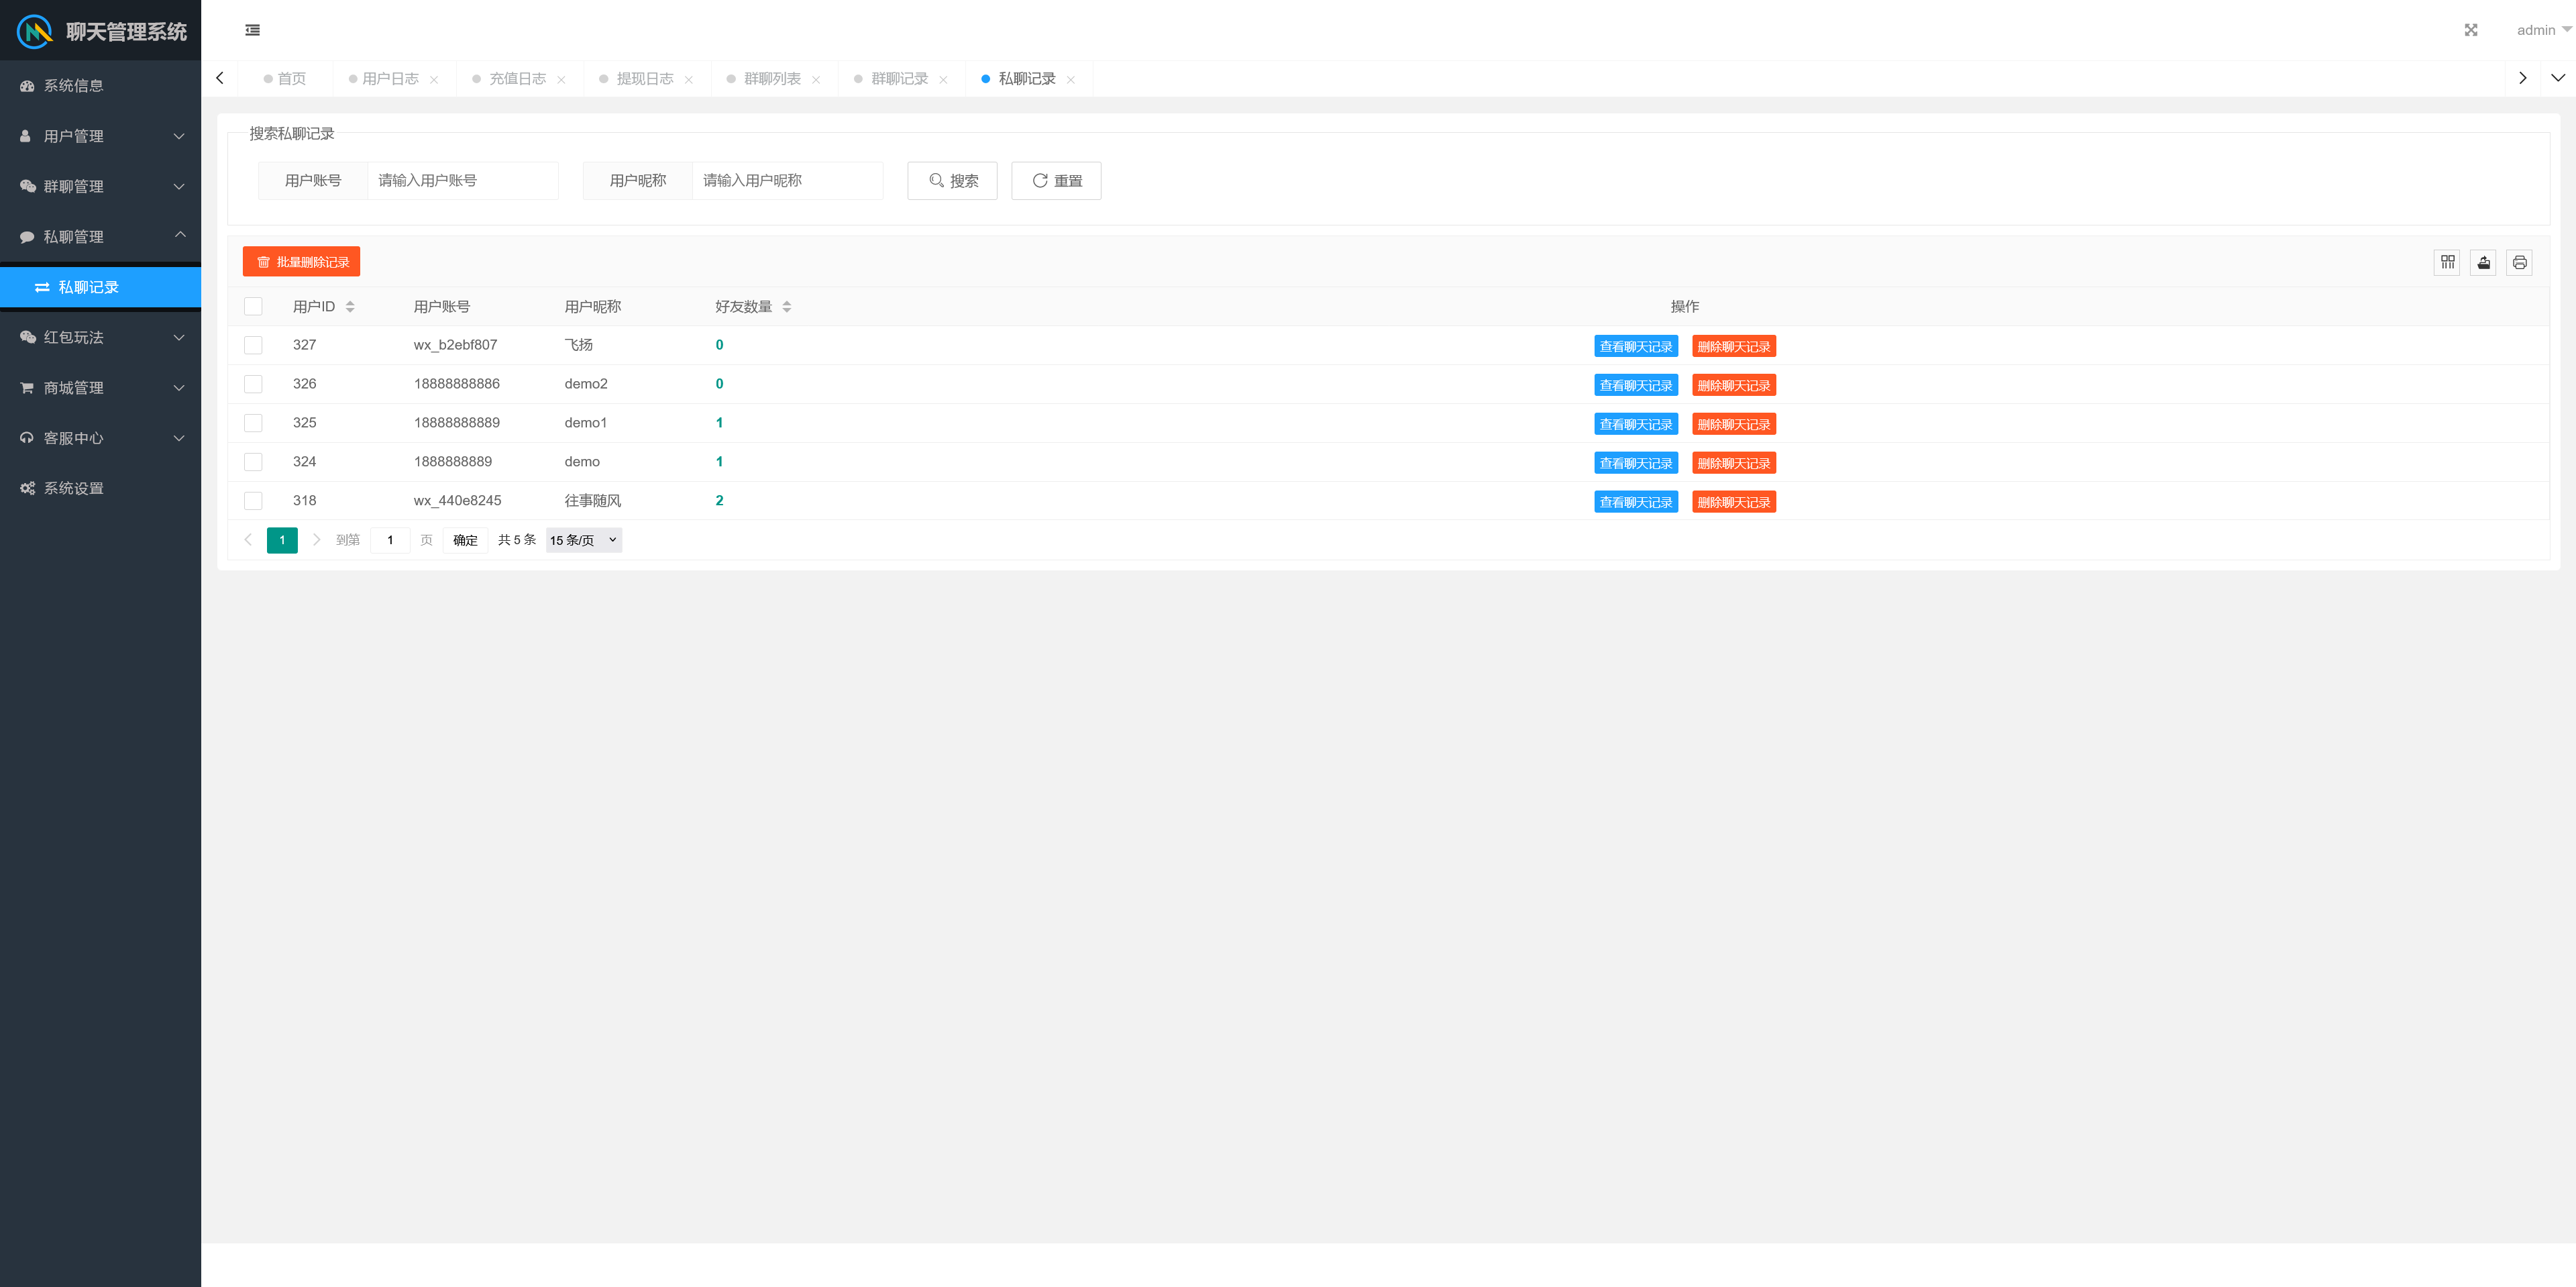The height and width of the screenshot is (1287, 2576).
Task: Close the 群聊记录 tab with its X
Action: [943, 80]
